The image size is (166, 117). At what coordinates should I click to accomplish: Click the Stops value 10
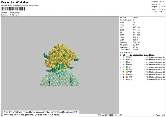pos(134,22)
